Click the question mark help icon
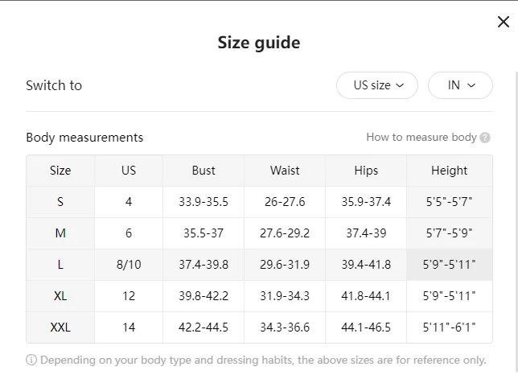 485,138
